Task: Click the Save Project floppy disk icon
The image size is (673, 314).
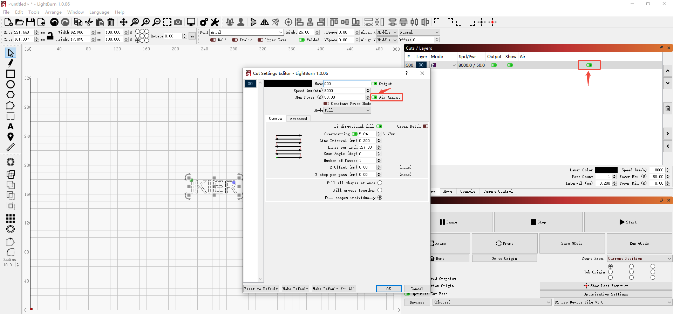Action: point(30,22)
